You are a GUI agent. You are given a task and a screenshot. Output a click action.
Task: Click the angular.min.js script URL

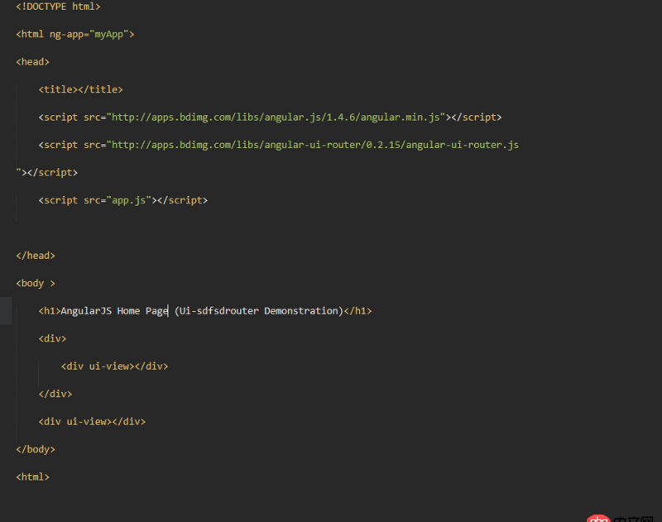coord(273,117)
